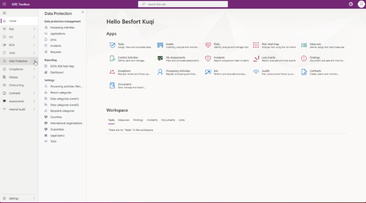366x203 pixels.
Task: Expand the Risk sidebar chevron
Action: coord(34,29)
